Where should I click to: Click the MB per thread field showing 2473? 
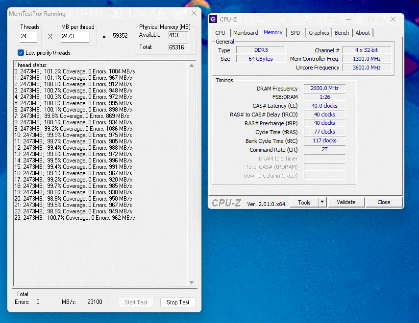tap(75, 36)
